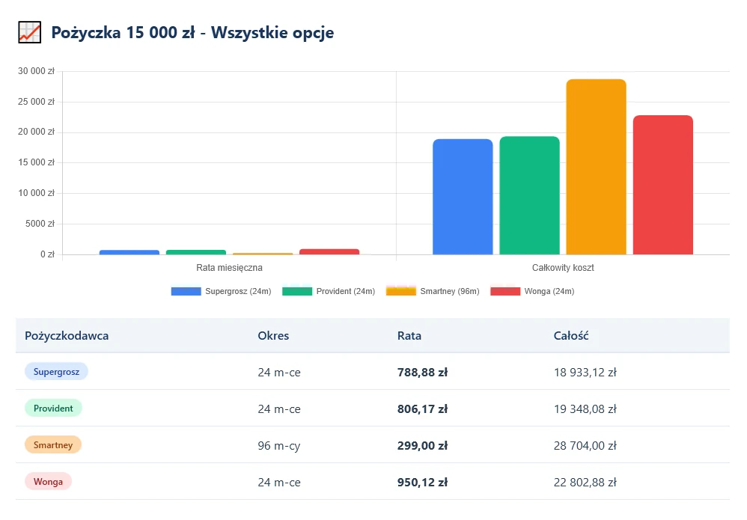Screen dimensions: 747x520
Task: Click the Pożyczkodawca column header
Action: click(x=67, y=336)
